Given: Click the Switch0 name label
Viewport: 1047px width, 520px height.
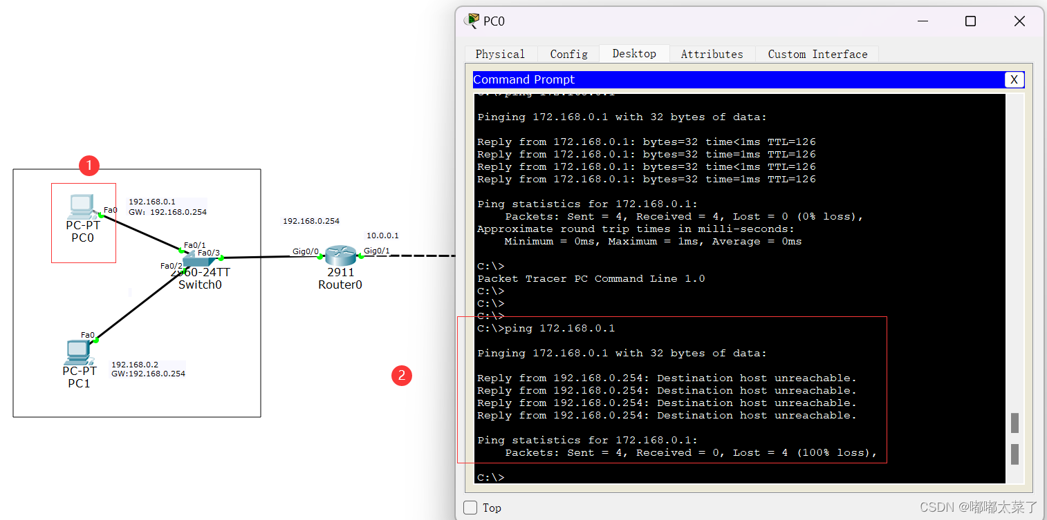Looking at the screenshot, I should (200, 285).
